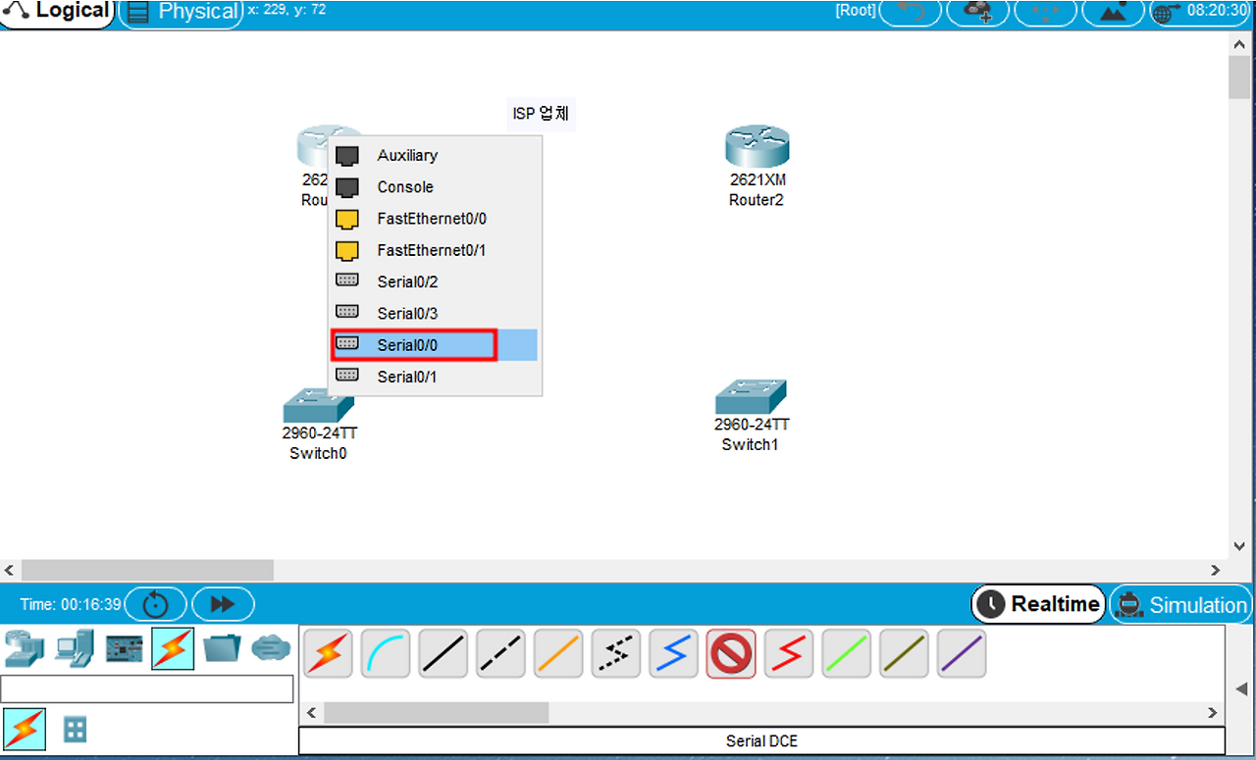This screenshot has height=760, width=1256.
Task: Pick FastEthernet0/1 in the port menu
Action: pyautogui.click(x=431, y=250)
